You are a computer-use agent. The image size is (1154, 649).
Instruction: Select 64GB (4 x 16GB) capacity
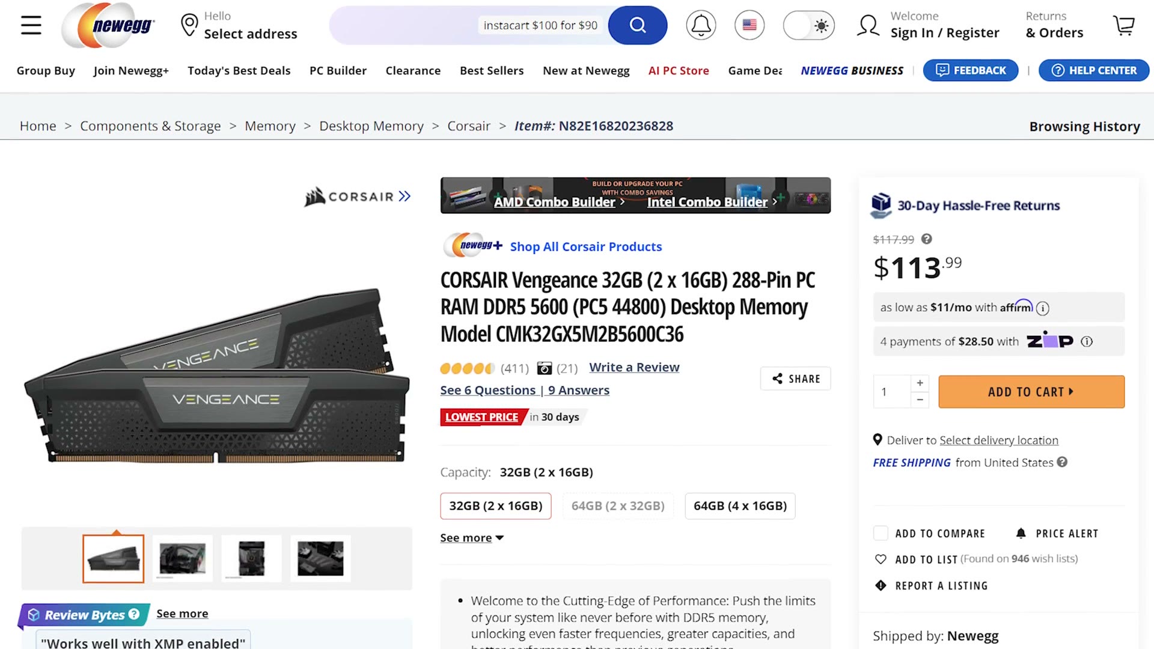click(740, 506)
